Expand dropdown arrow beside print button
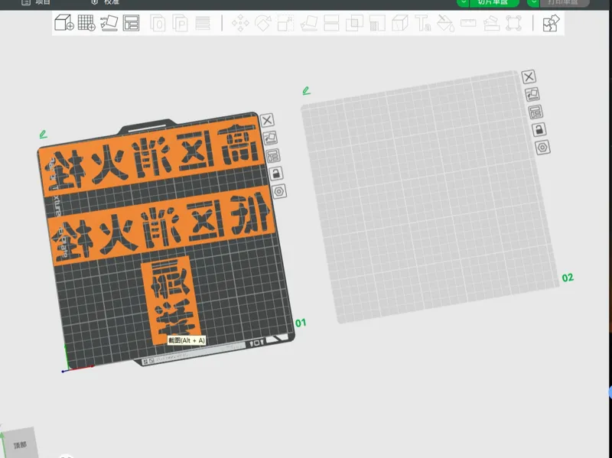This screenshot has height=458, width=612. (533, 2)
